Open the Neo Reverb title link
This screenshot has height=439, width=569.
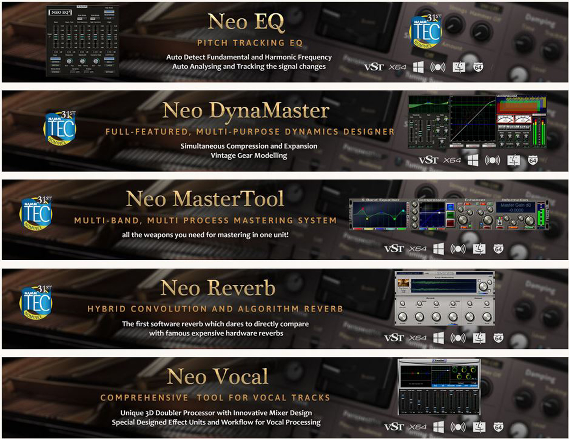218,288
